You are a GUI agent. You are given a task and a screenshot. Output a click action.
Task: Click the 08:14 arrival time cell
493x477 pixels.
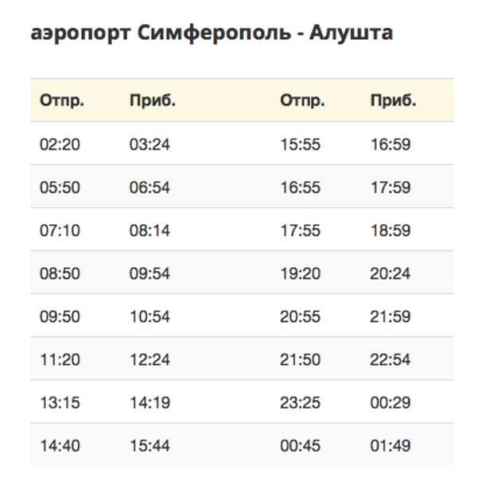[x=150, y=231]
